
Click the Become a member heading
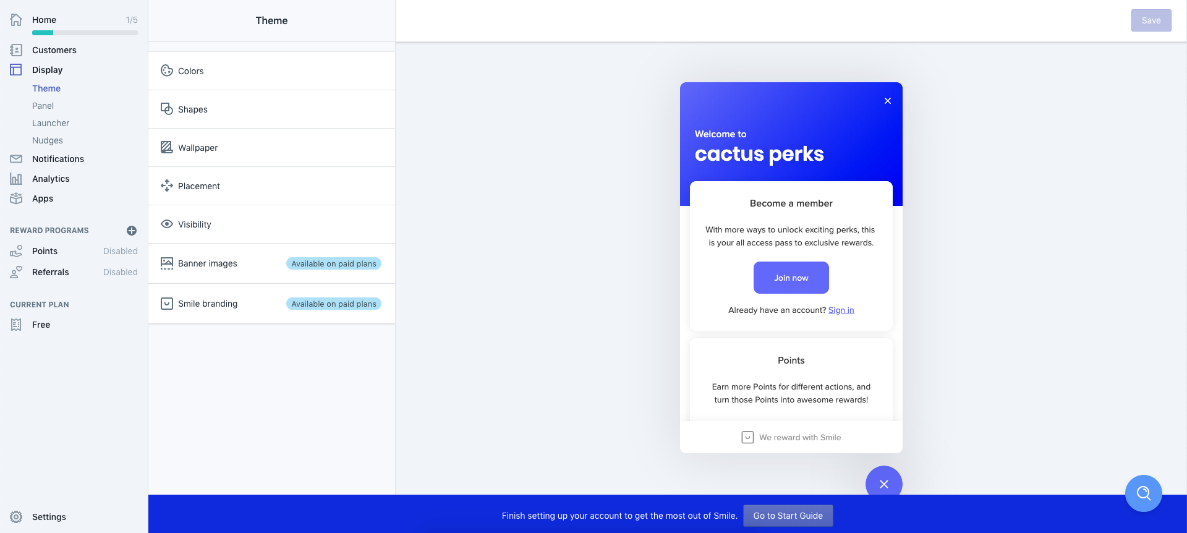(x=791, y=203)
